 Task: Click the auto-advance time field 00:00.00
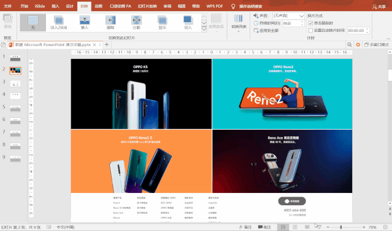[356, 31]
